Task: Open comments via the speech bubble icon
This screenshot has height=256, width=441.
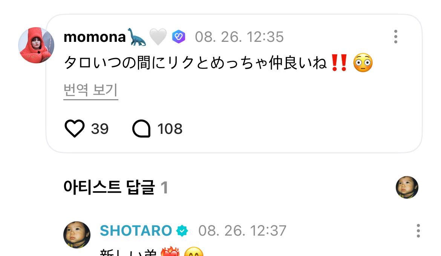Action: (x=141, y=129)
